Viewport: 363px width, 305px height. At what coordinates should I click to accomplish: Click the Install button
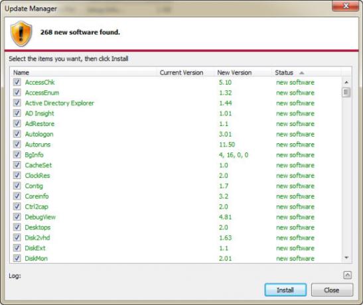[285, 290]
